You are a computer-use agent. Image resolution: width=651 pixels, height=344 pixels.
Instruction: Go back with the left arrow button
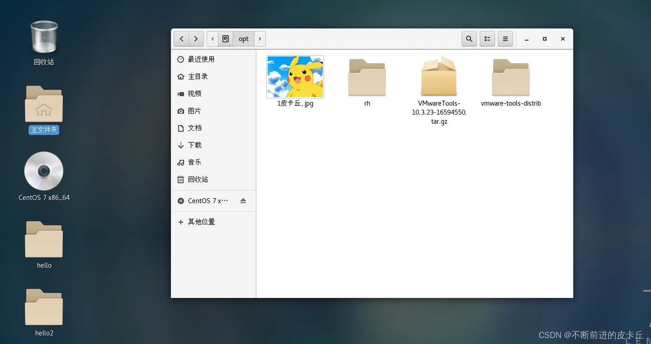tap(181, 39)
